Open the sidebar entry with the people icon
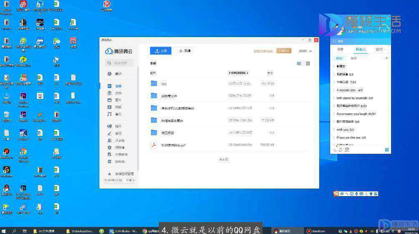The height and width of the screenshot is (234, 419). click(x=116, y=140)
